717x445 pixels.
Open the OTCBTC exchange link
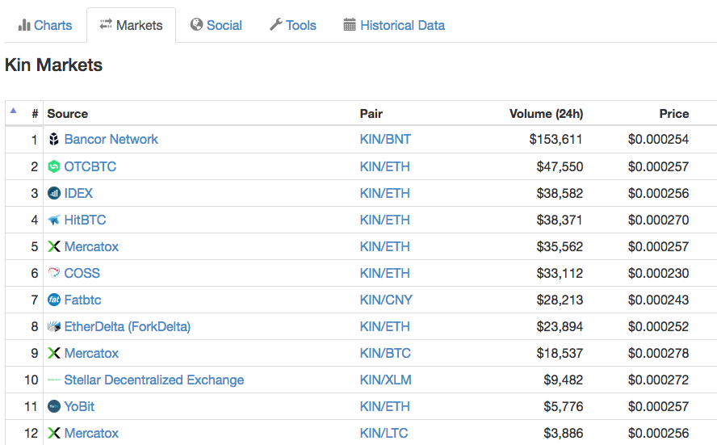(x=90, y=166)
